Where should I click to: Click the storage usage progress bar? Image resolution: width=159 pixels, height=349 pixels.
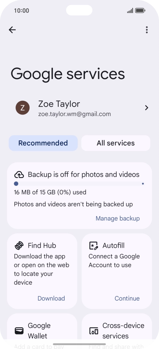[x=79, y=184]
